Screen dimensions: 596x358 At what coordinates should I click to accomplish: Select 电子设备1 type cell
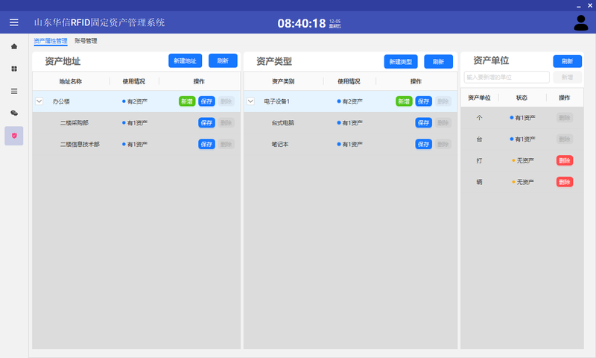tap(276, 101)
